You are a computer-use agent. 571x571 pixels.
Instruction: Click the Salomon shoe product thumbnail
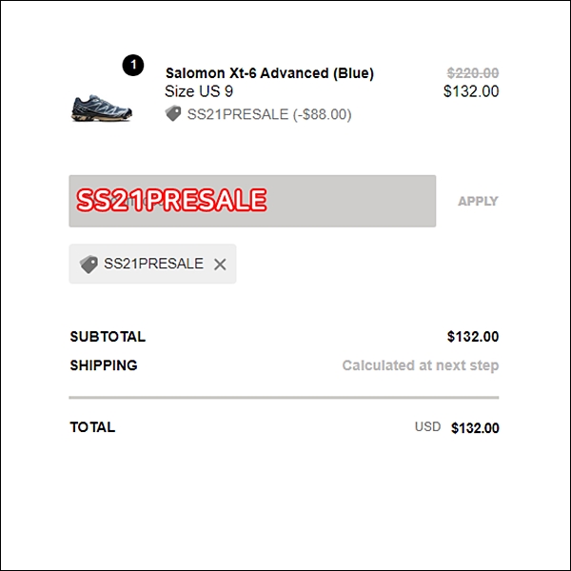click(102, 108)
